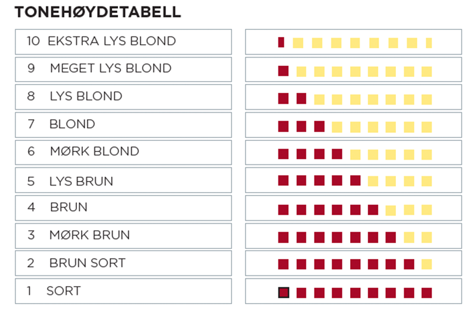Click the "6 MØRK BLOND" label box
470x313 pixels.
[x=123, y=152]
